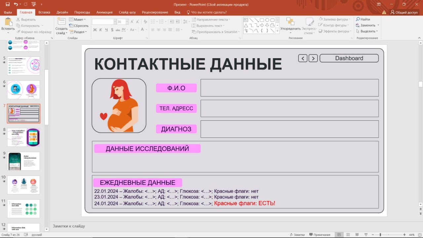The height and width of the screenshot is (238, 423).
Task: Toggle the Примечания comments pane
Action: [320, 235]
